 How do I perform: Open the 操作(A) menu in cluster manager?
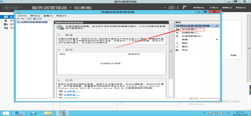(35, 16)
